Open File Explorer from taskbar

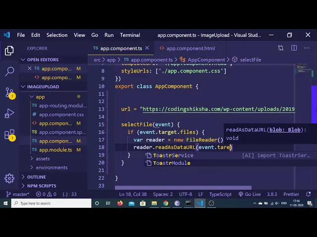click(x=154, y=203)
